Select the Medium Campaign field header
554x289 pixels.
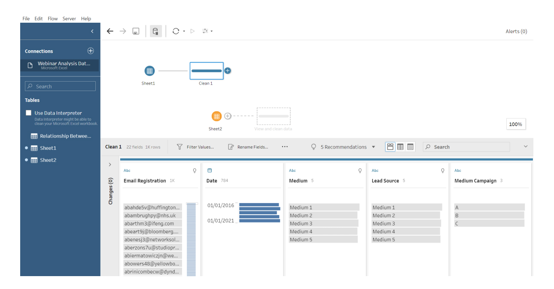[475, 181]
